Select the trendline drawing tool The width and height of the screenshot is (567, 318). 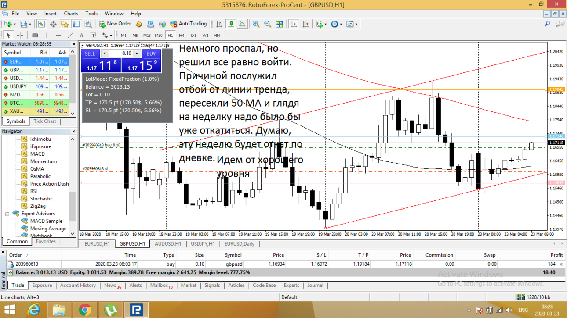[x=70, y=35]
